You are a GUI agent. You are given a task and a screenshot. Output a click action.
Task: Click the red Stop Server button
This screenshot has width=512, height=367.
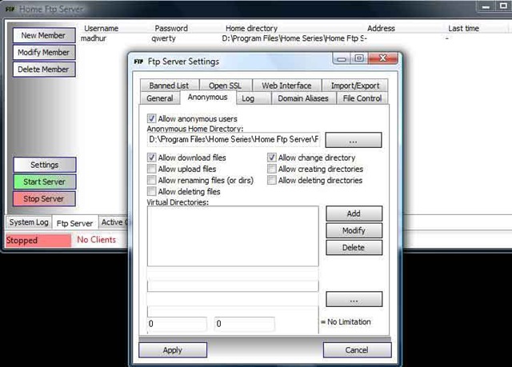click(44, 198)
